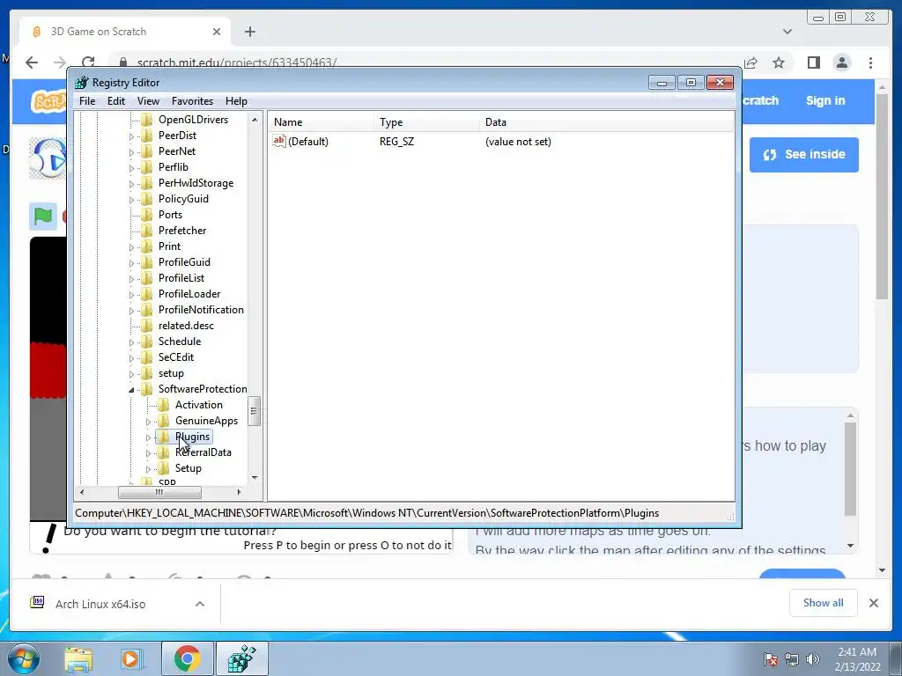Click the (Default) string value icon

[279, 141]
